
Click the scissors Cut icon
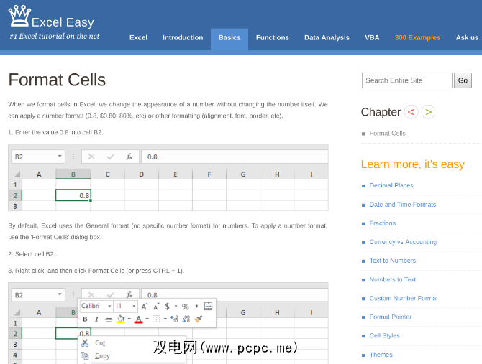(x=85, y=343)
